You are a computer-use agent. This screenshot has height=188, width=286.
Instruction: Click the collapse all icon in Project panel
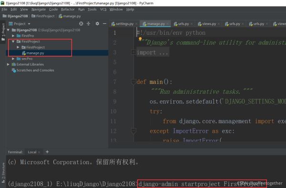click(x=89, y=24)
